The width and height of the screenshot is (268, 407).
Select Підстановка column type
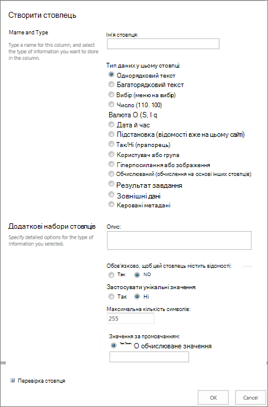(x=111, y=134)
